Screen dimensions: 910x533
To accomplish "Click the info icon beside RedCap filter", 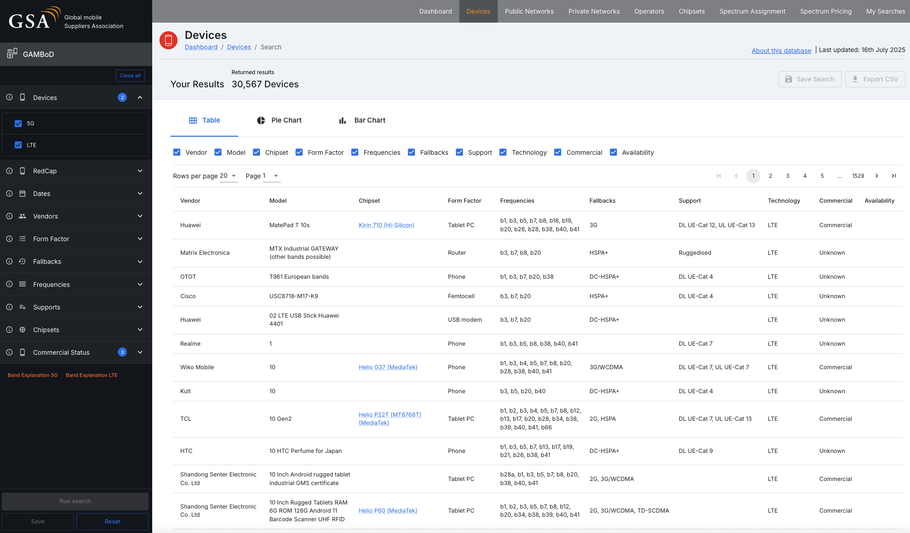I will pyautogui.click(x=9, y=171).
